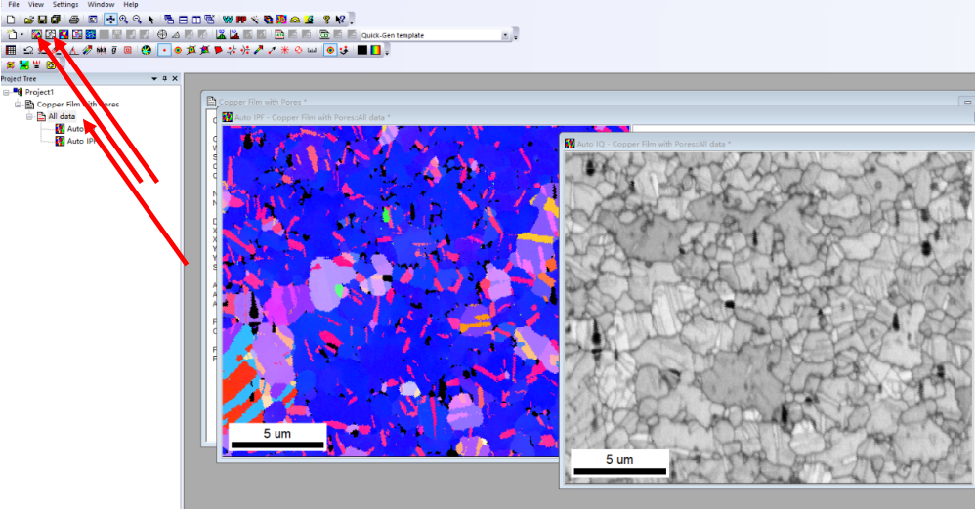Open the Quick-Gen template dropdown

pos(505,35)
